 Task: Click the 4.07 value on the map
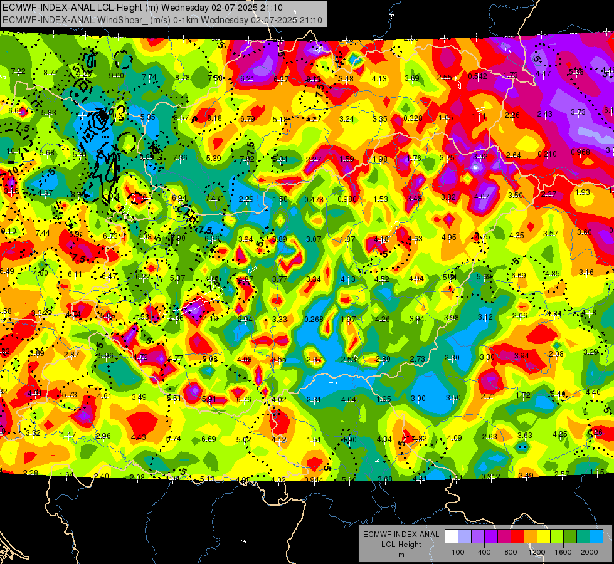click(x=482, y=197)
